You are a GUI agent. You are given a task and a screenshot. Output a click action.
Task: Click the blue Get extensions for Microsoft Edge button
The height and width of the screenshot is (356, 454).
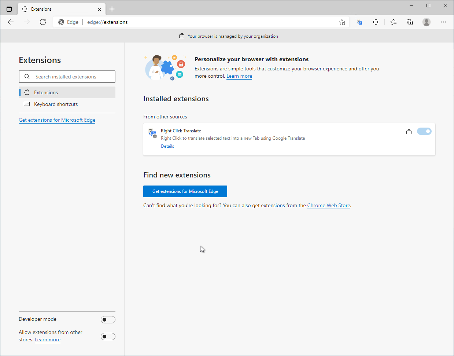pyautogui.click(x=185, y=191)
